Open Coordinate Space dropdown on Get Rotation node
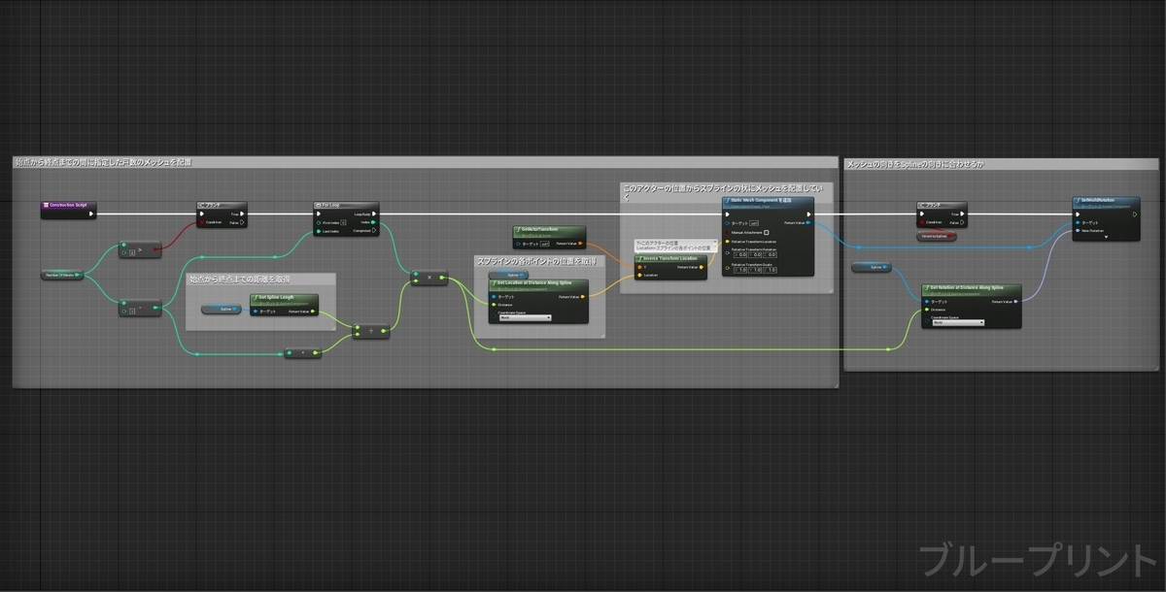1166x592 pixels. (958, 322)
